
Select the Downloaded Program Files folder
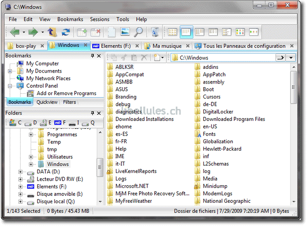tap(234, 119)
